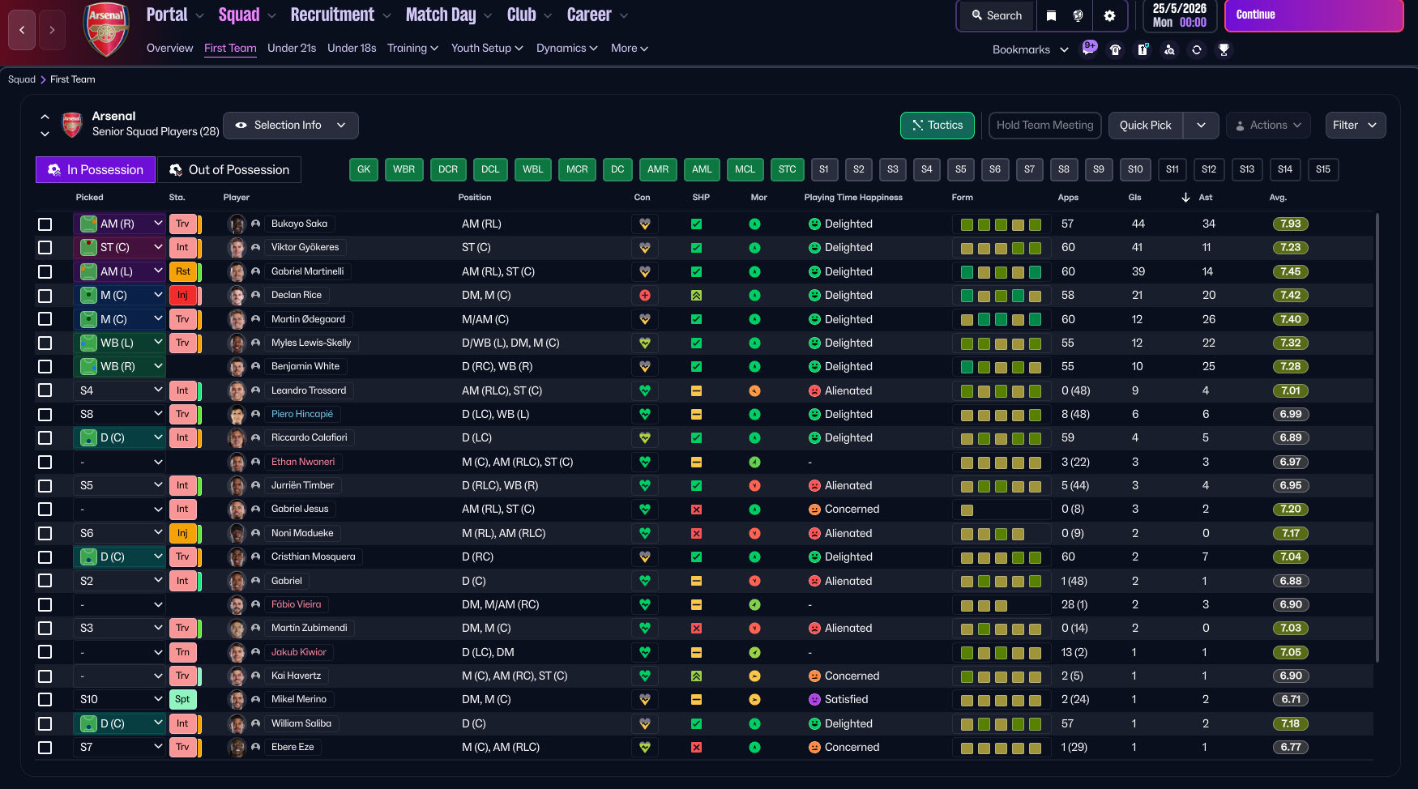Open the messages inbox icon with 9+ badge
This screenshot has width=1418, height=789.
(x=1089, y=49)
